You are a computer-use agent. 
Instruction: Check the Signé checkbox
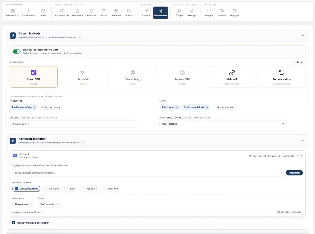pos(66,189)
